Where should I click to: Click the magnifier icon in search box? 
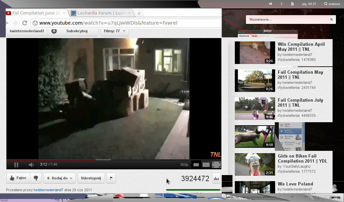click(332, 20)
